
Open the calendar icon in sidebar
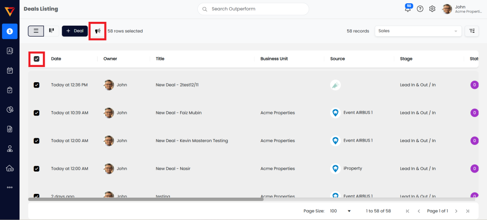coord(10,71)
